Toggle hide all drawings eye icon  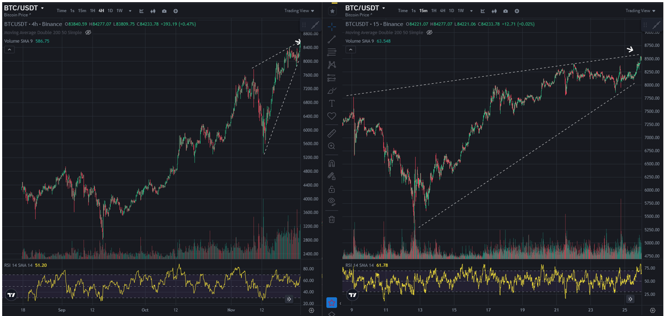click(331, 201)
